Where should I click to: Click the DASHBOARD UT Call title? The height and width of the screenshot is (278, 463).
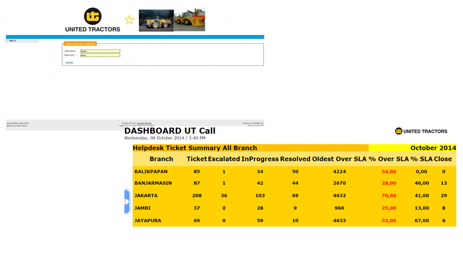point(170,131)
